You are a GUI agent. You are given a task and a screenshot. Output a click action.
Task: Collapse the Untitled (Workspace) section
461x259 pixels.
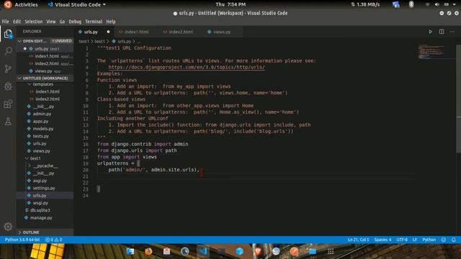point(19,78)
